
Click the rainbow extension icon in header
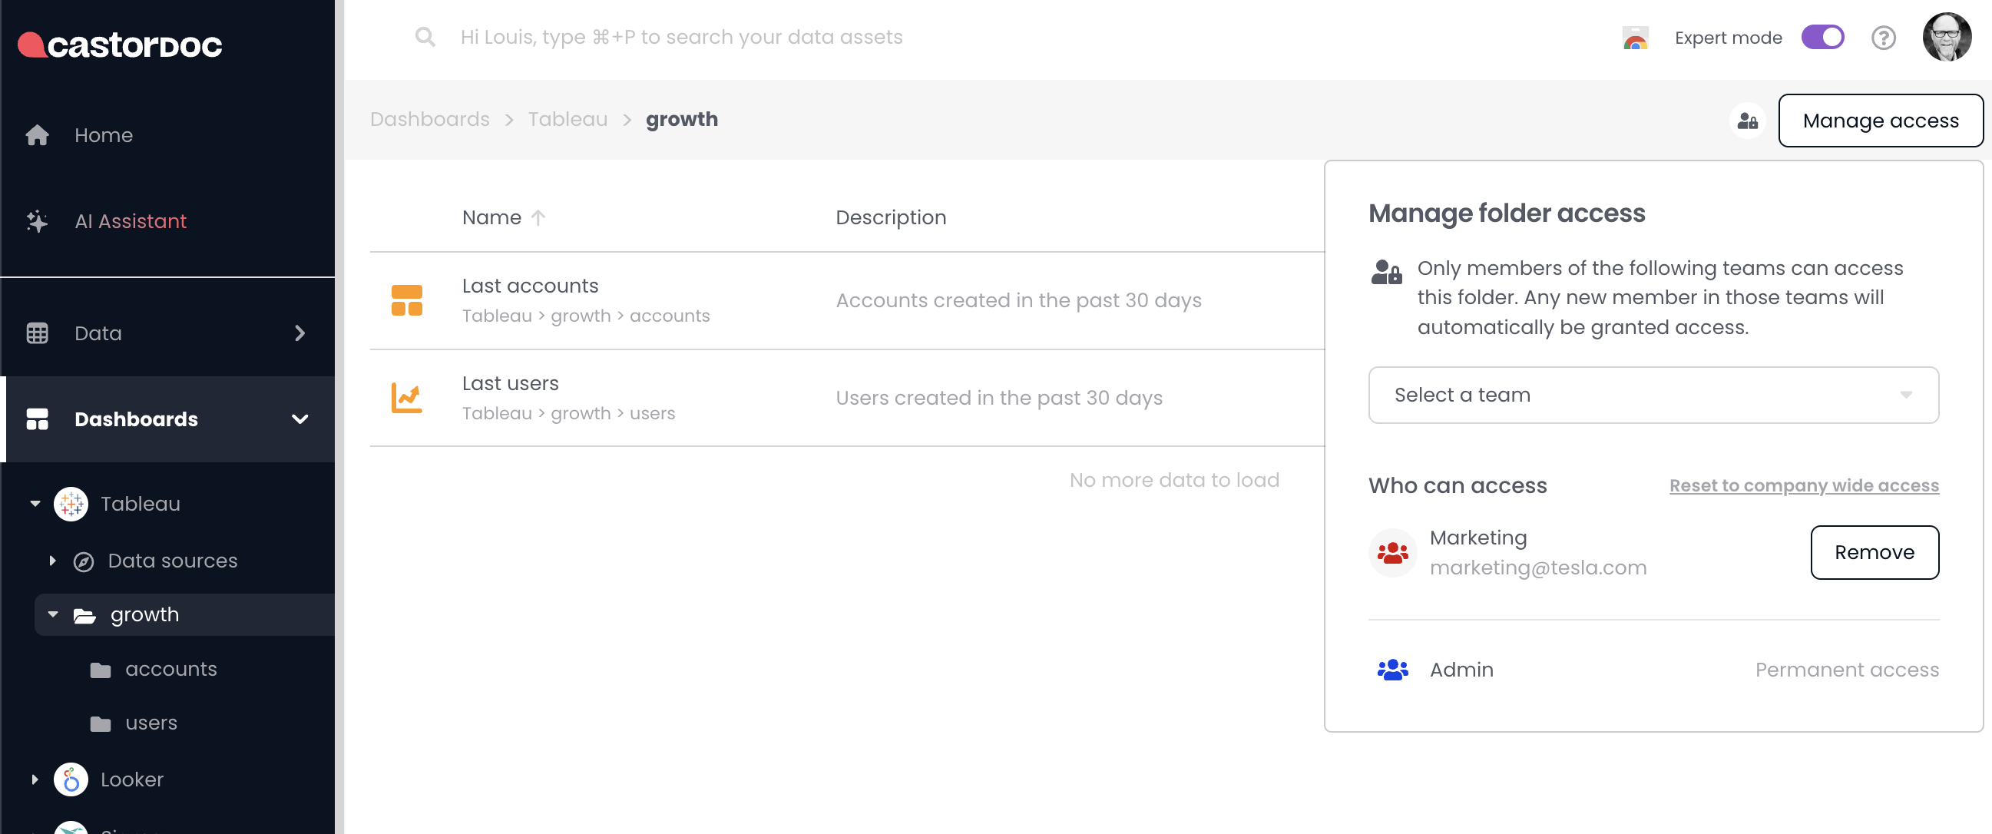tap(1635, 38)
